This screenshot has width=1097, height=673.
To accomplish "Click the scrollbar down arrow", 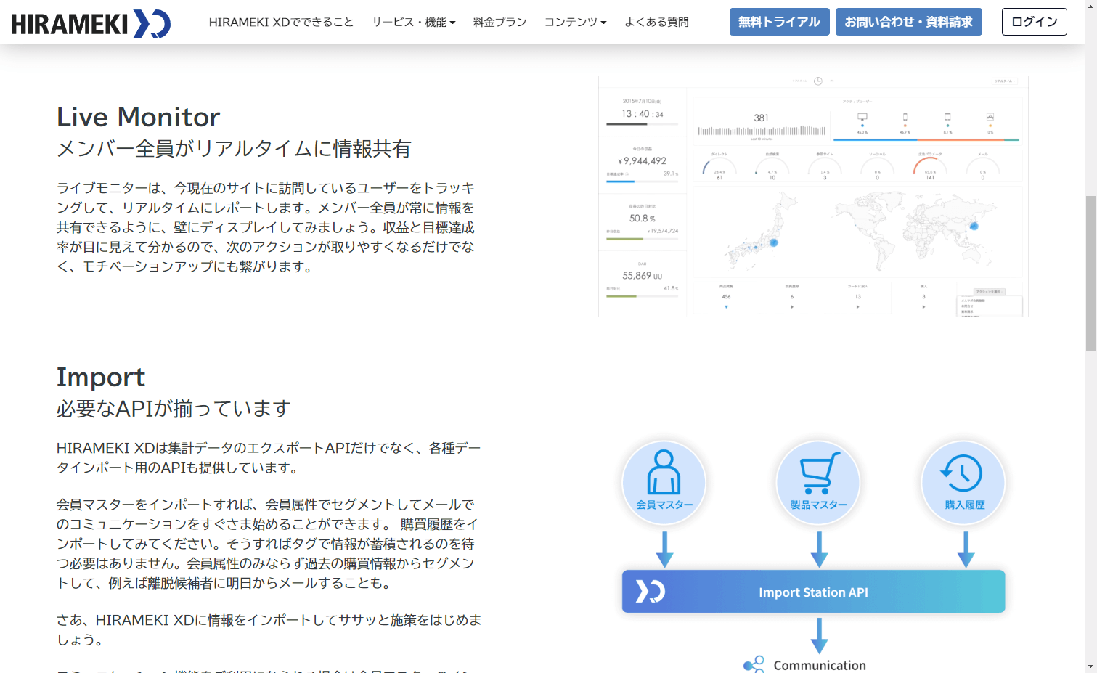I will pyautogui.click(x=1090, y=666).
